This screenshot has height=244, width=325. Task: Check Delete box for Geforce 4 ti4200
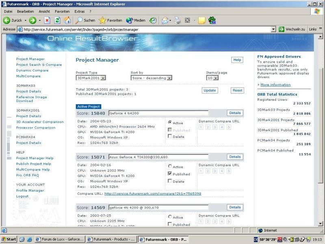[x=170, y=136]
